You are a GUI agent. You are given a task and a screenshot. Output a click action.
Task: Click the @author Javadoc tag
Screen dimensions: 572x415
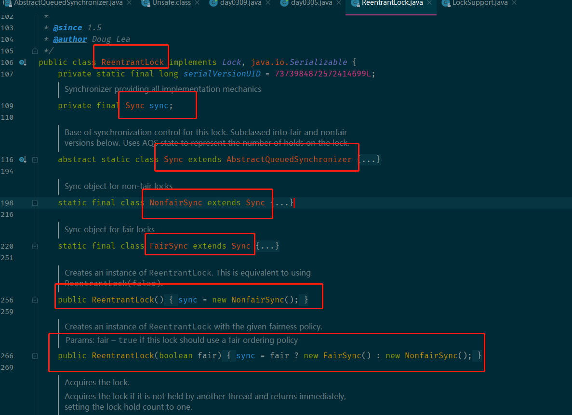[70, 39]
